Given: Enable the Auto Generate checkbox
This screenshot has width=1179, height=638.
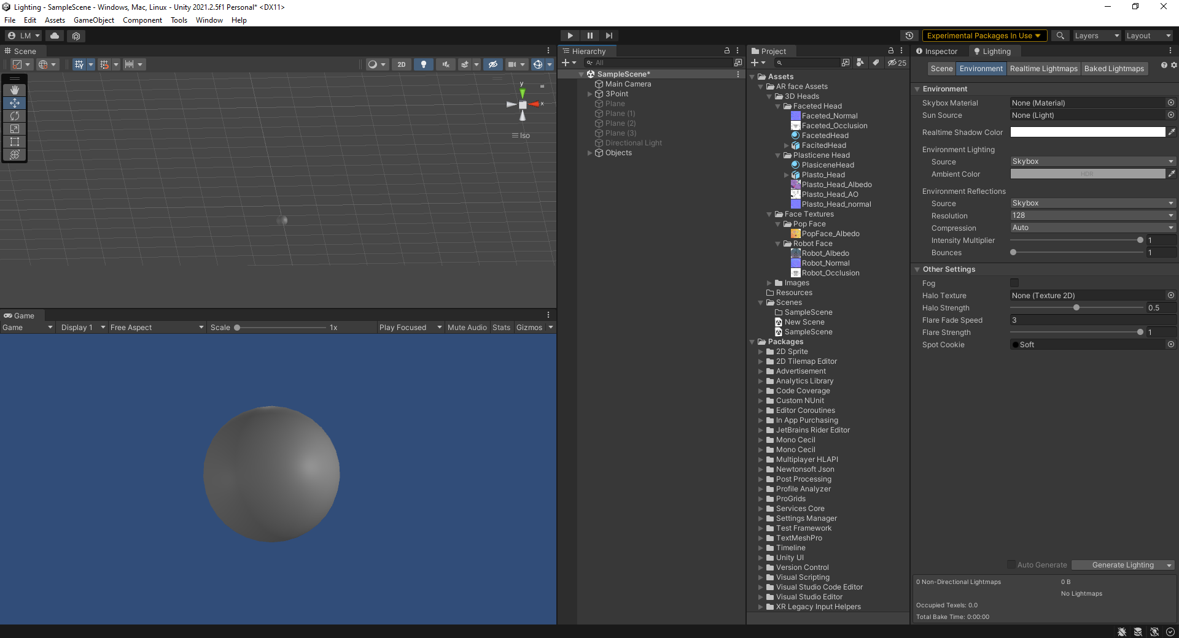Looking at the screenshot, I should [1010, 565].
